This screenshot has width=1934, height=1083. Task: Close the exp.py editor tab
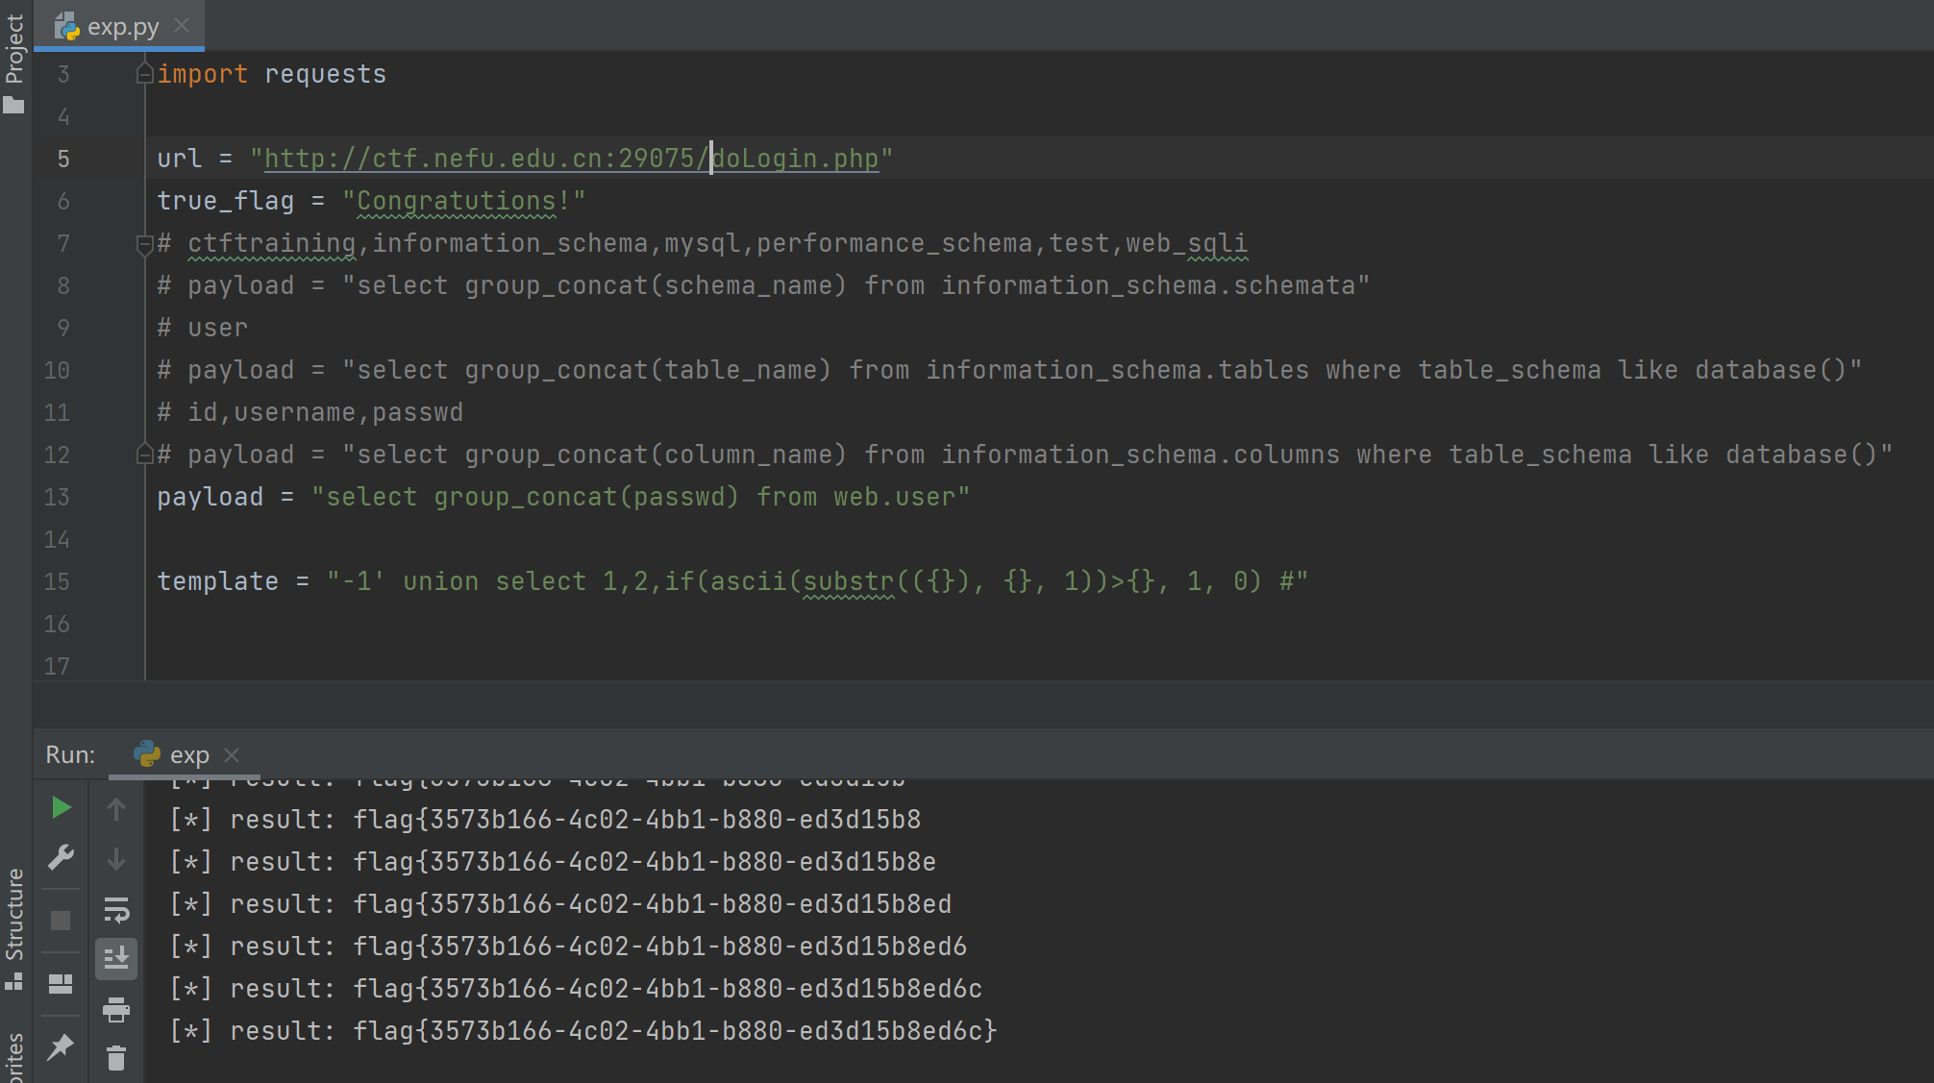[182, 26]
